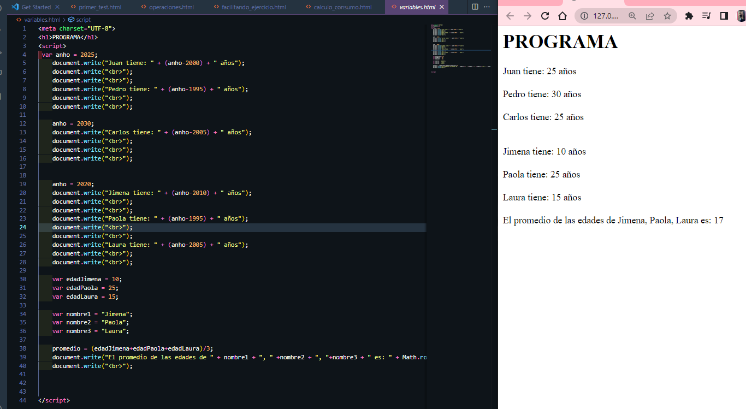Click the Carlos tiene document.write line
Screen dimensions: 746x409
coord(152,132)
